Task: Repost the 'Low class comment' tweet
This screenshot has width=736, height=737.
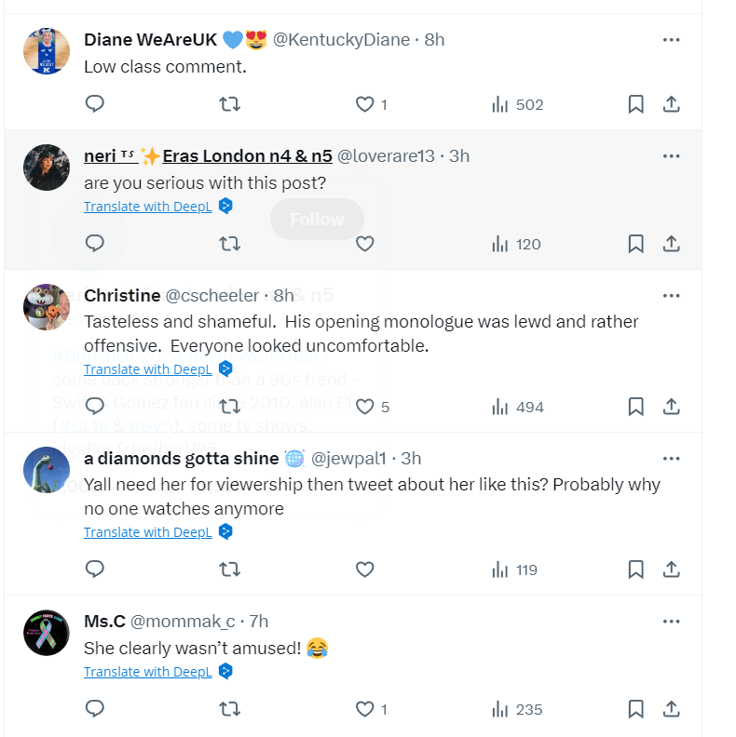Action: click(229, 104)
